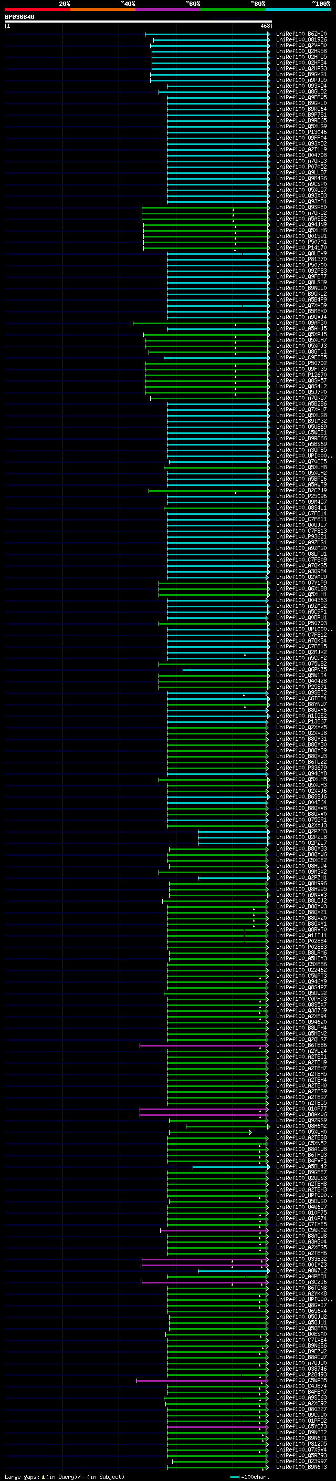336x1481 pixels.
Task: Select hit label UniRef100_A9CSP0
Action: point(301,184)
